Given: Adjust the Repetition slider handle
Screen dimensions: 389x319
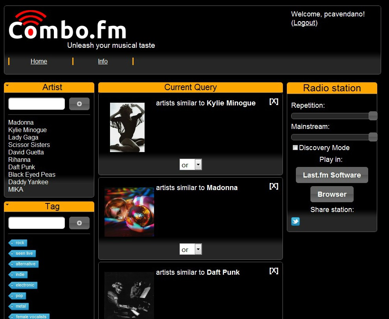Looking at the screenshot, I should 373,116.
